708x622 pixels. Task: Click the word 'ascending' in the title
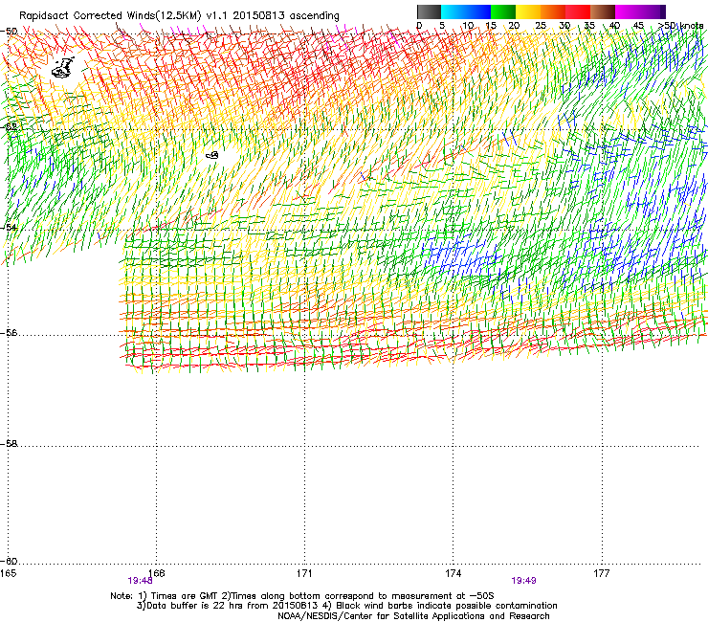[314, 16]
